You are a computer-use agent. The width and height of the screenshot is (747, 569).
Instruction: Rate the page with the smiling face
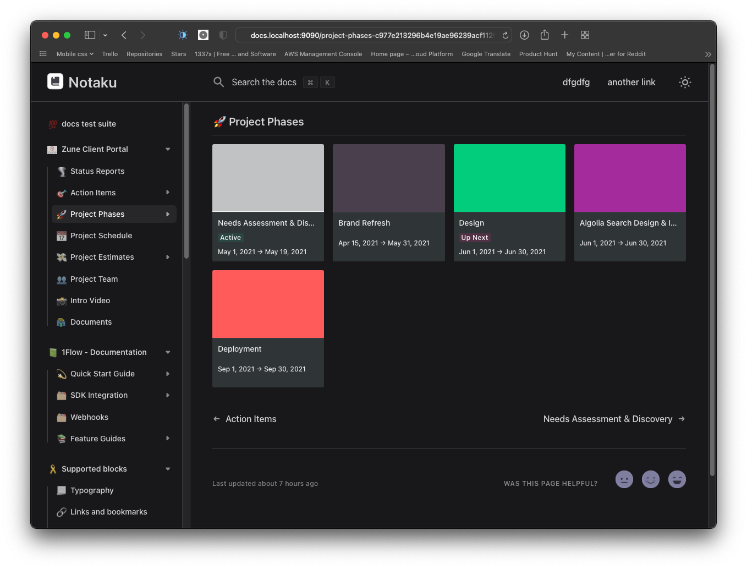[x=650, y=479]
